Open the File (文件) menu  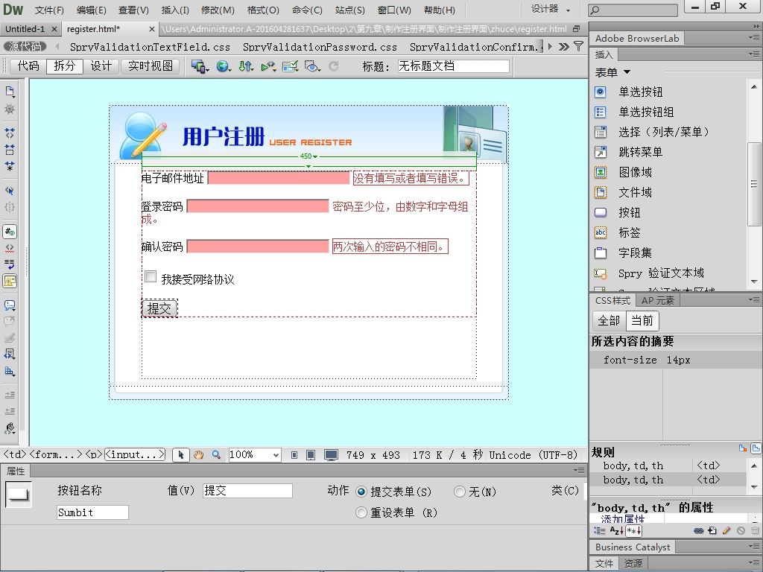coord(49,10)
